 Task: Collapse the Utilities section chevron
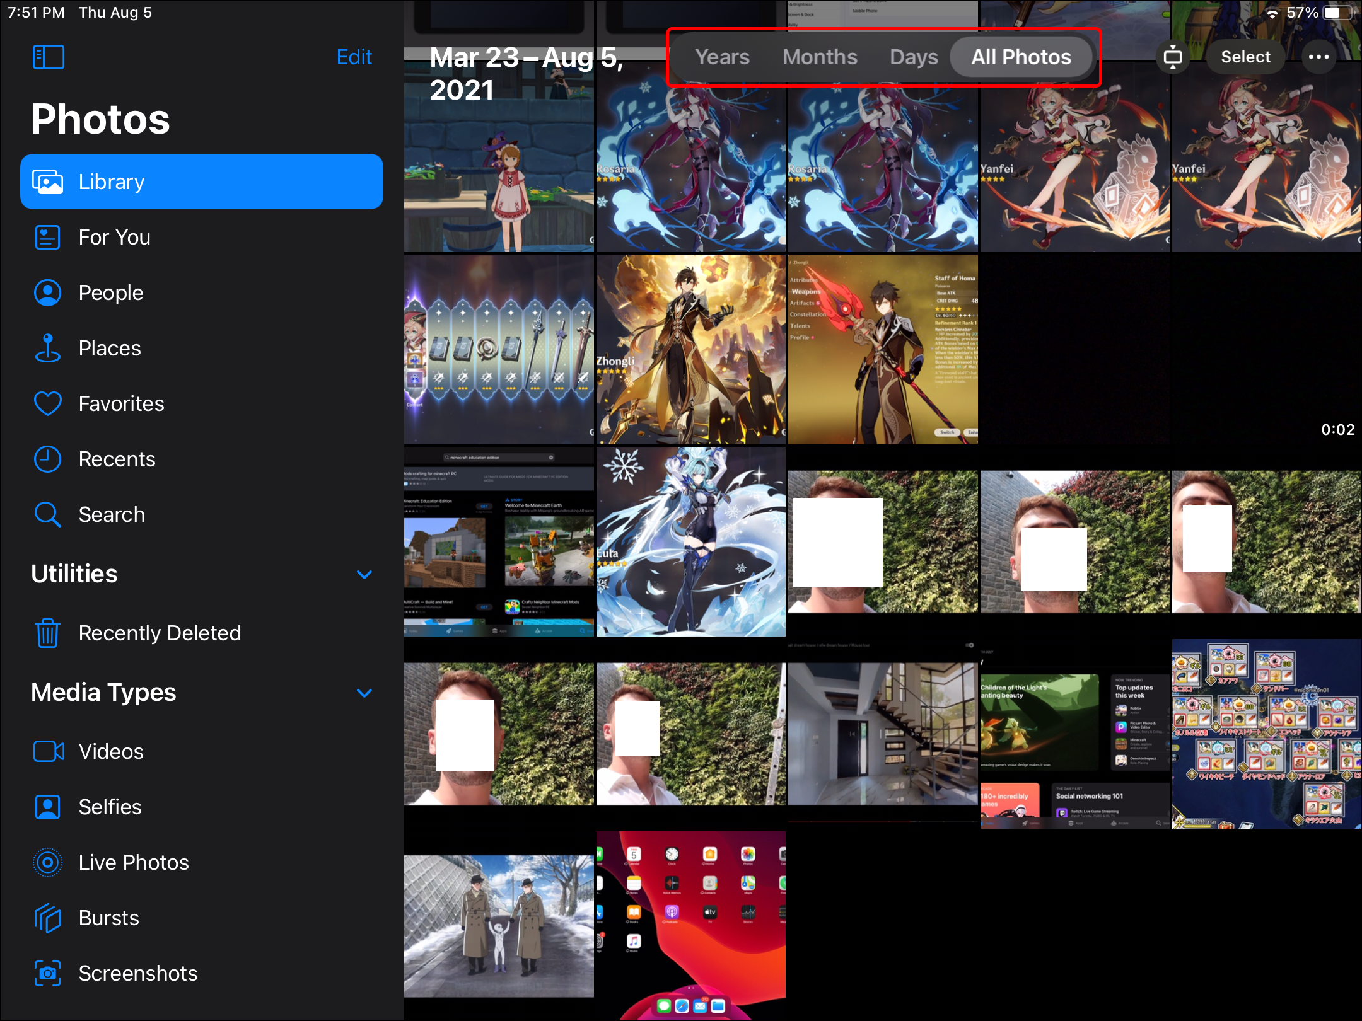pos(364,574)
